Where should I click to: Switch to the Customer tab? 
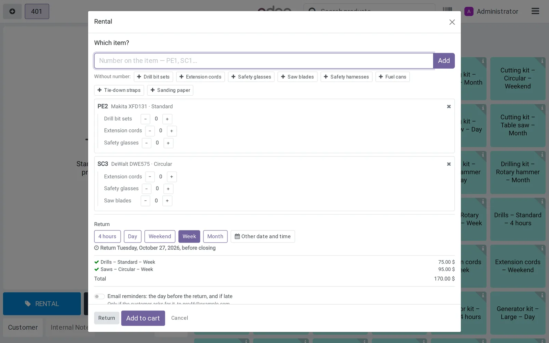coord(23,328)
